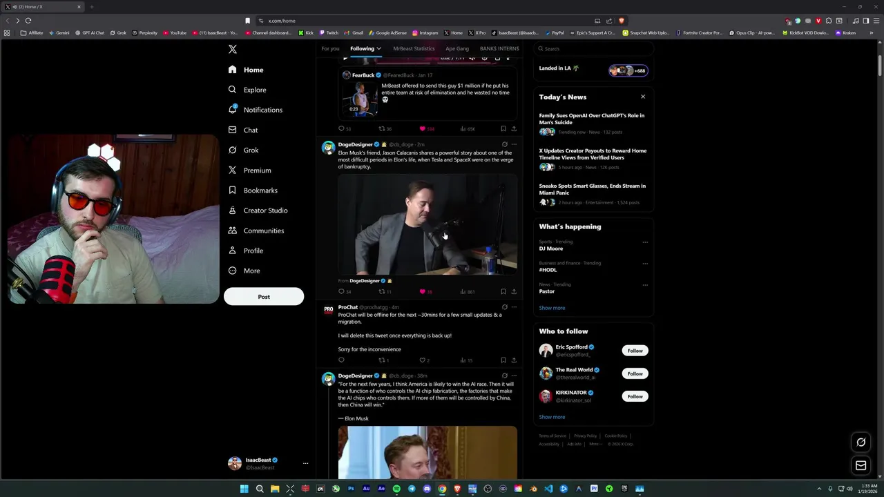Open options for Pastor trend
The width and height of the screenshot is (884, 497).
645,285
